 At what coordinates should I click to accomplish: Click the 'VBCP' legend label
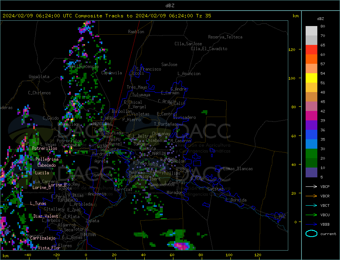(x=325, y=186)
